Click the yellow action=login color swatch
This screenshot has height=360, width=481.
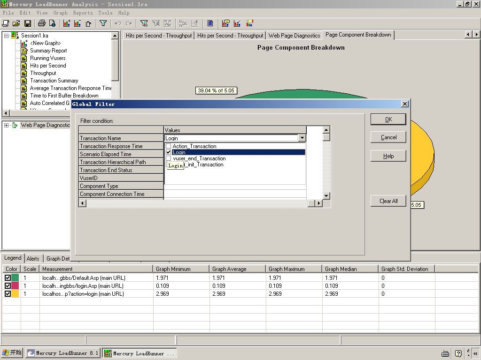(x=16, y=293)
